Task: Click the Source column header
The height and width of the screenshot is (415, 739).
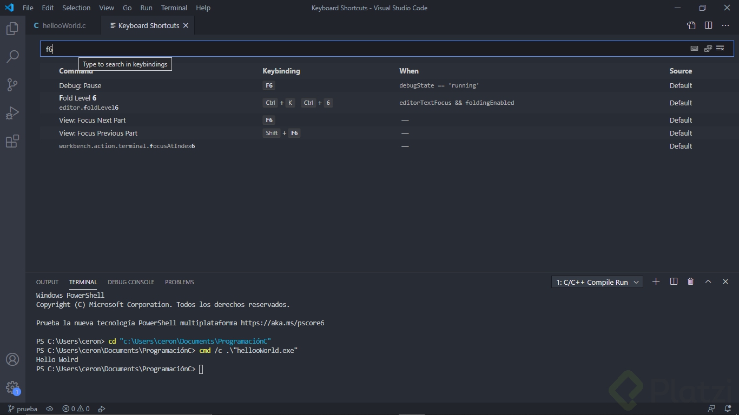Action: click(681, 71)
